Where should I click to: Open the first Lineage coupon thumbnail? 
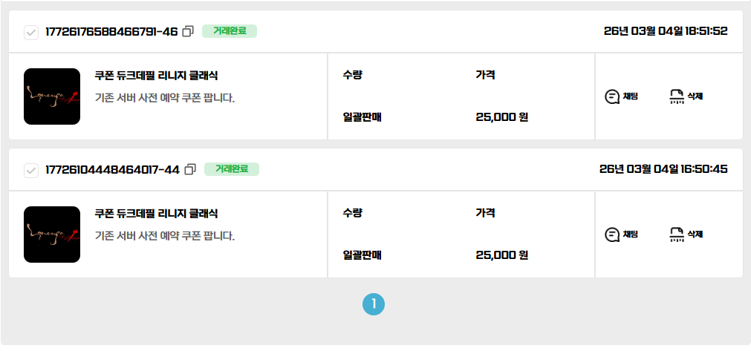point(52,96)
